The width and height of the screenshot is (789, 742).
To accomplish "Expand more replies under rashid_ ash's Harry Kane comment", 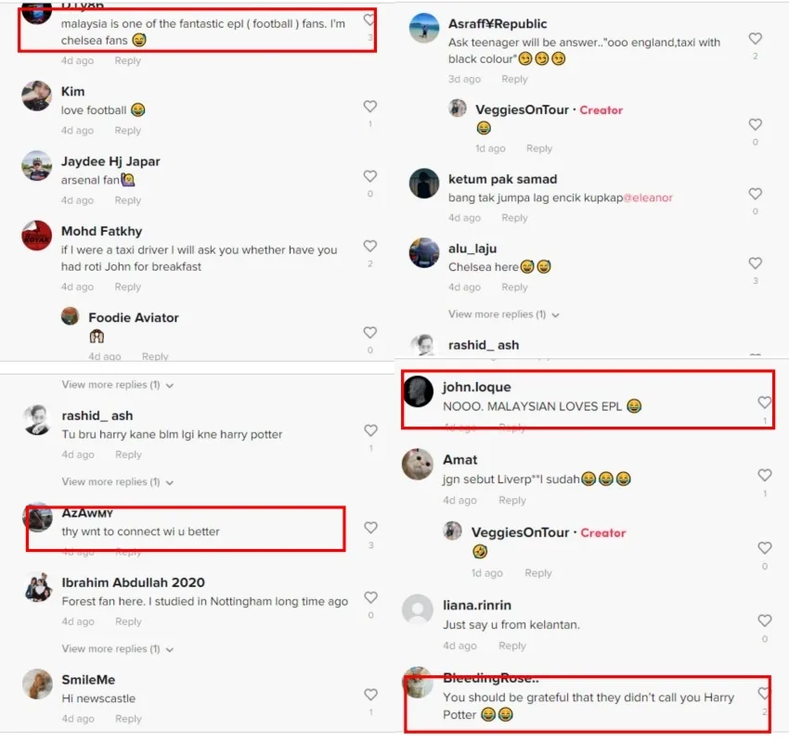I will coord(118,481).
